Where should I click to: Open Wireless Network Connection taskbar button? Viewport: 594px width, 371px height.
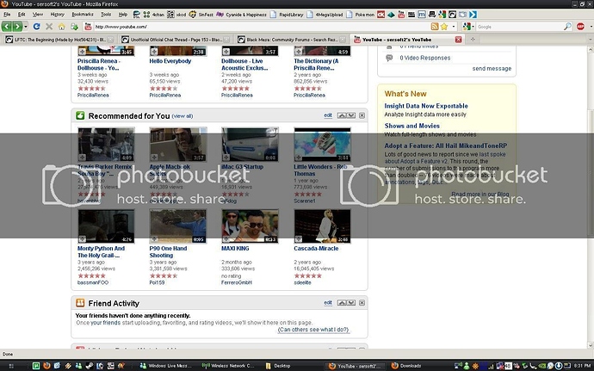(x=229, y=366)
